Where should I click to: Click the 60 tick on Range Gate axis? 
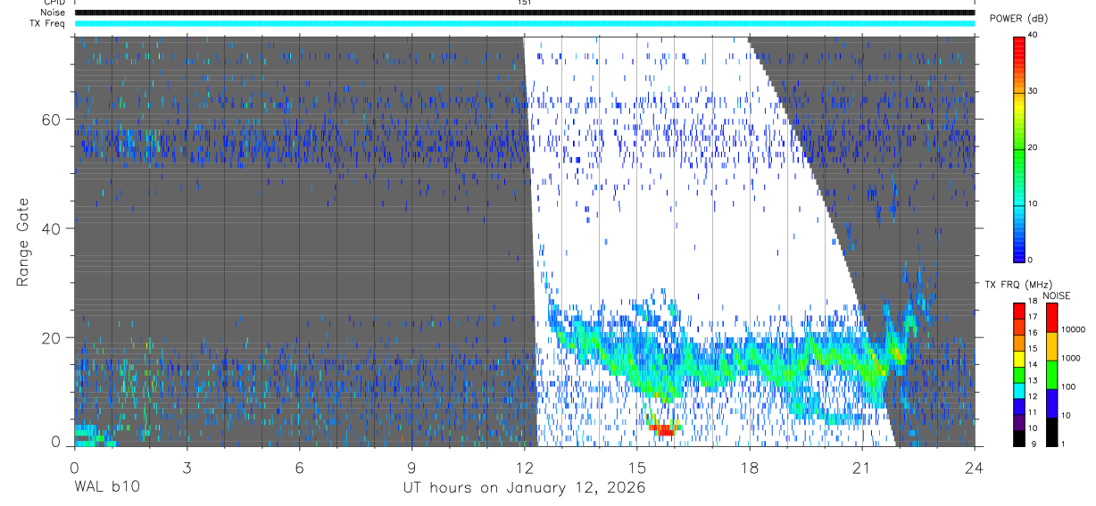point(53,120)
